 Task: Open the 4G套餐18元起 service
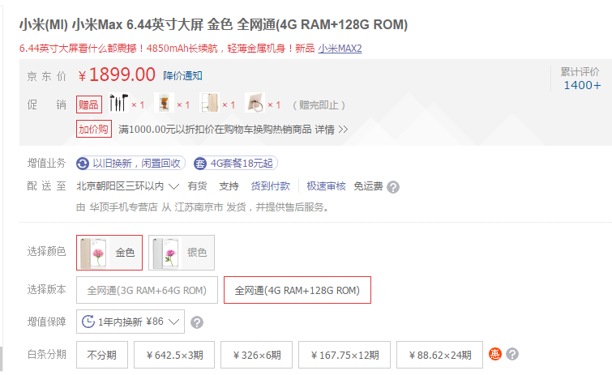[x=236, y=164]
